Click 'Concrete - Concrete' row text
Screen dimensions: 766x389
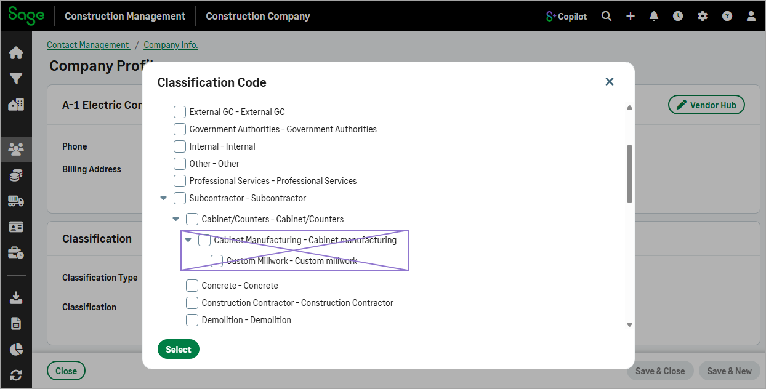[x=240, y=286]
